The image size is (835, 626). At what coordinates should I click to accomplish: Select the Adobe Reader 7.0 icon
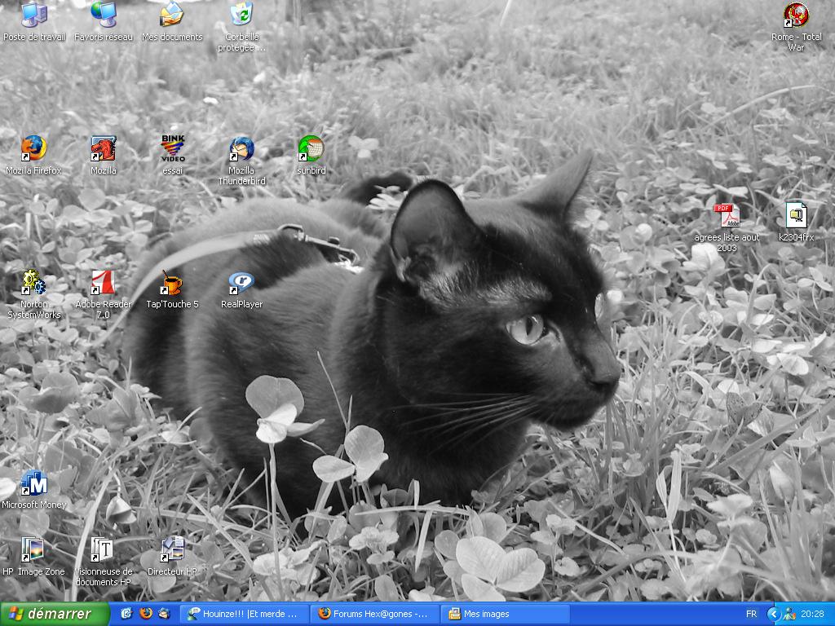[103, 283]
